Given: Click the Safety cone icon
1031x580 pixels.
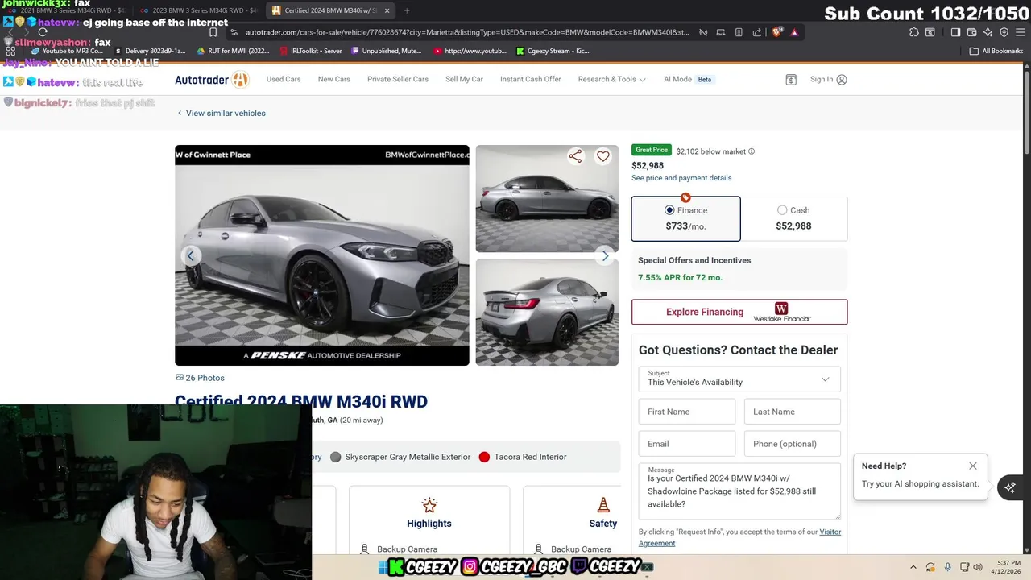Looking at the screenshot, I should [603, 505].
